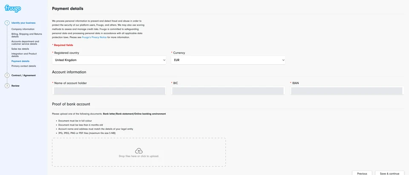Go to Identify your business step

click(x=23, y=23)
